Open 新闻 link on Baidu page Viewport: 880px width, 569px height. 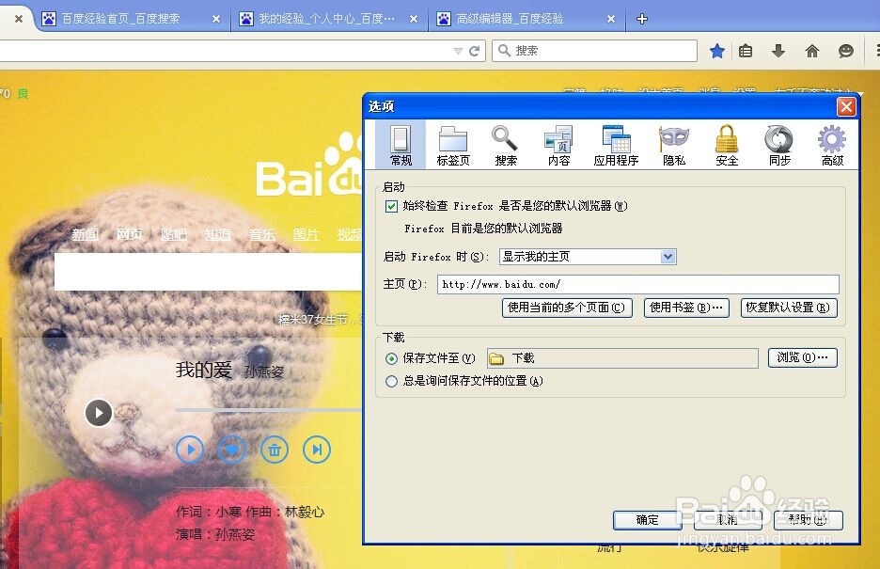tap(86, 234)
